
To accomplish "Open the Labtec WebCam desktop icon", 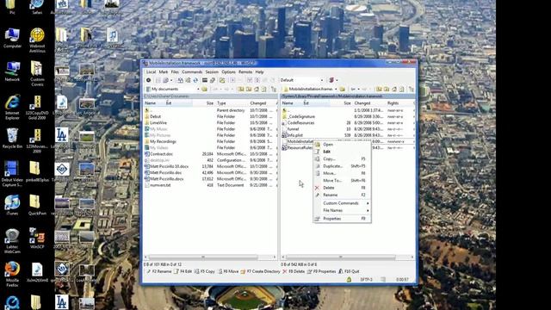I will tap(12, 241).
